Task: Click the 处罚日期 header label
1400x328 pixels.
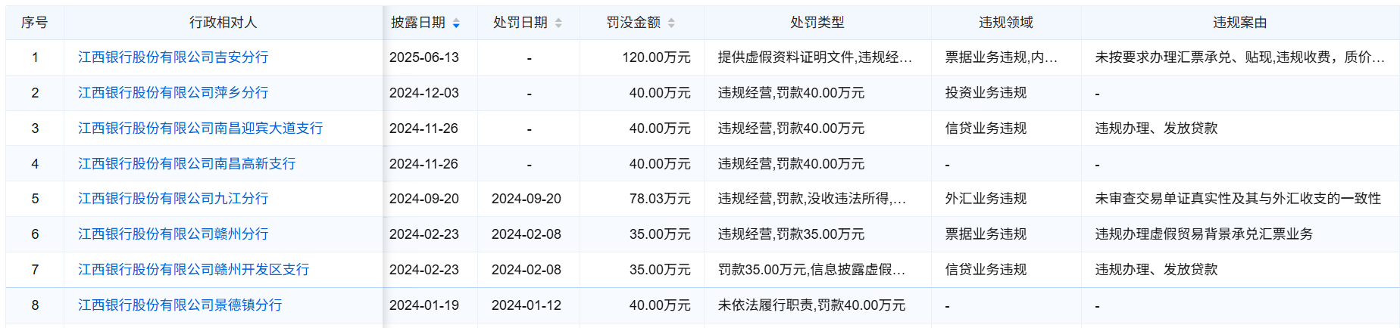Action: (520, 23)
